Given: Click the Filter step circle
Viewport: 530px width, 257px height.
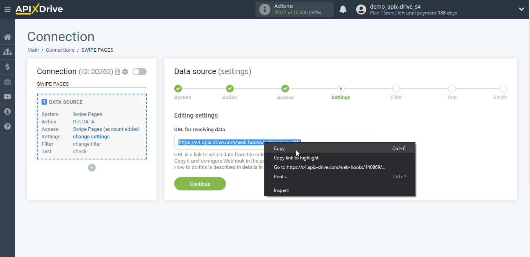Looking at the screenshot, I should tap(396, 89).
